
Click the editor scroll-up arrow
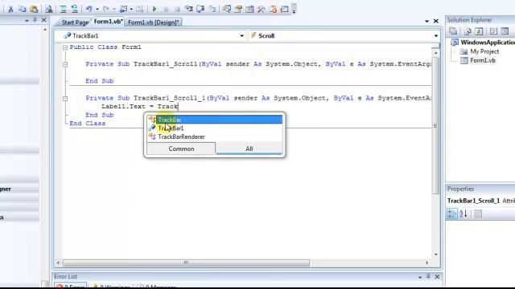pos(436,53)
